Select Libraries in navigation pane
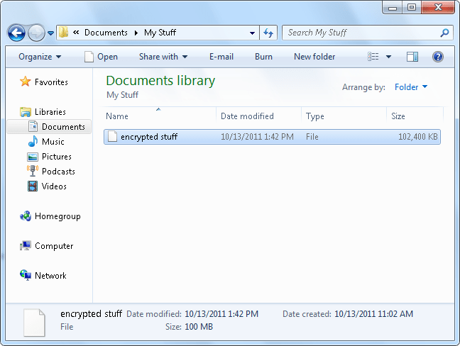The width and height of the screenshot is (460, 346). click(50, 112)
